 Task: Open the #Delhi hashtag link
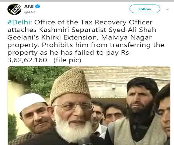point(19,22)
